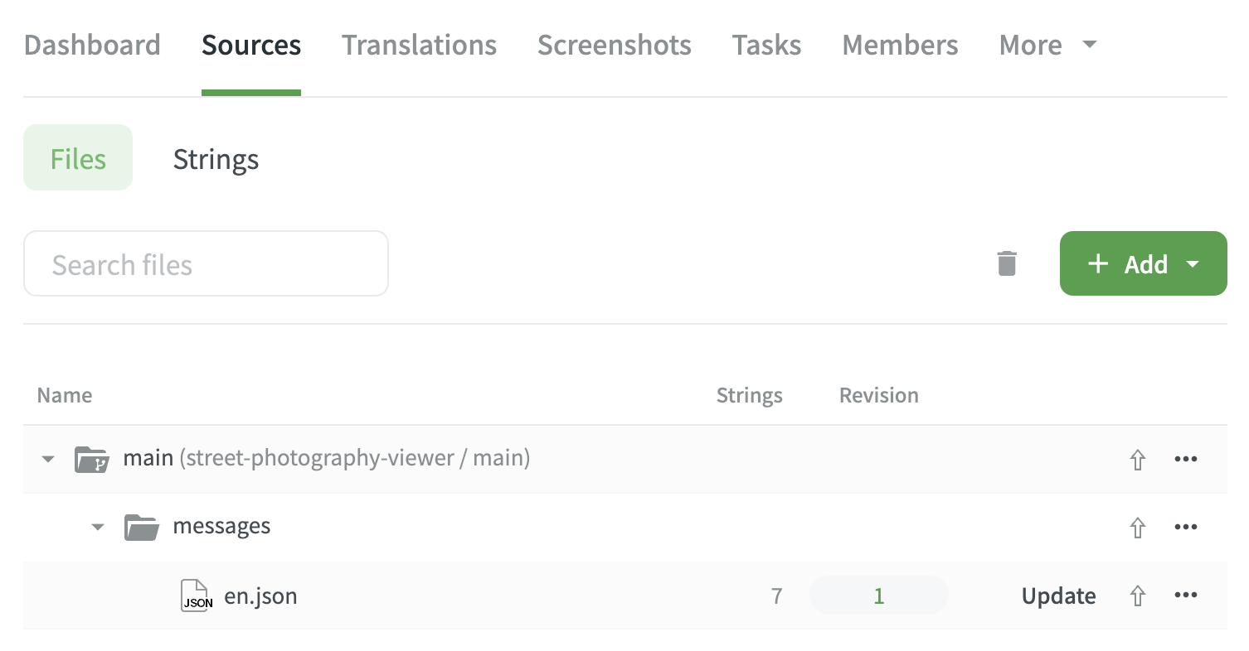1249x651 pixels.
Task: Click the revision badge showing 1
Action: click(x=878, y=595)
